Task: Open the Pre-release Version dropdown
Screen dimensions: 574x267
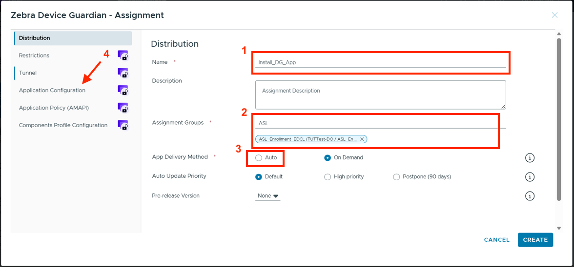Action: point(268,196)
